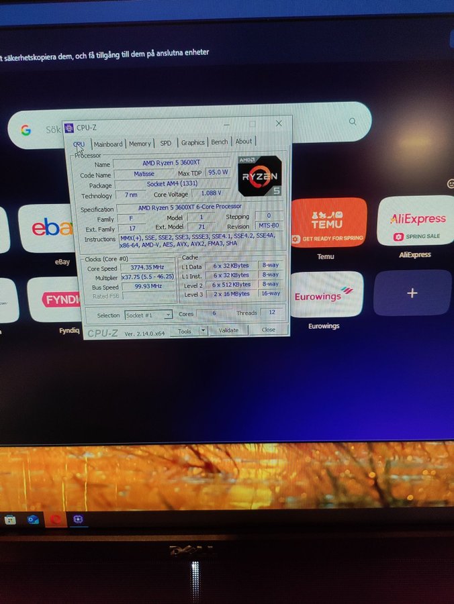
Task: Click the AMD Ryzen 5 logo in CPU-Z
Action: click(x=260, y=176)
